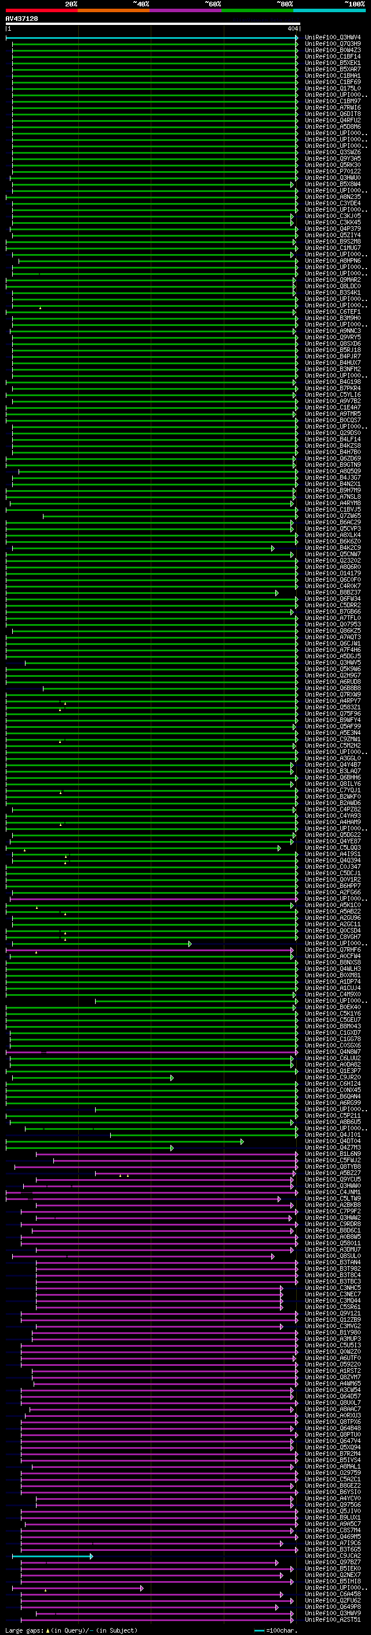Viewport: 371px width, 1635px height.
Task: Select label UniRef100_Q3SWZ6
Action: point(333,153)
